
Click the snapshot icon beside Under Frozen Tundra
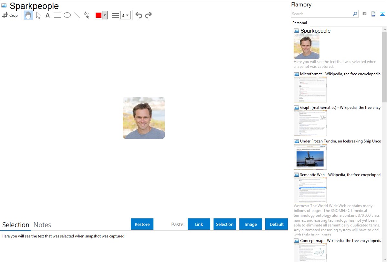296,141
